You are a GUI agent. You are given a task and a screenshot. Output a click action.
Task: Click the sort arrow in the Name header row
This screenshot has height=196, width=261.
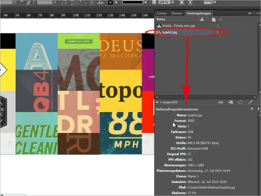coord(221,19)
